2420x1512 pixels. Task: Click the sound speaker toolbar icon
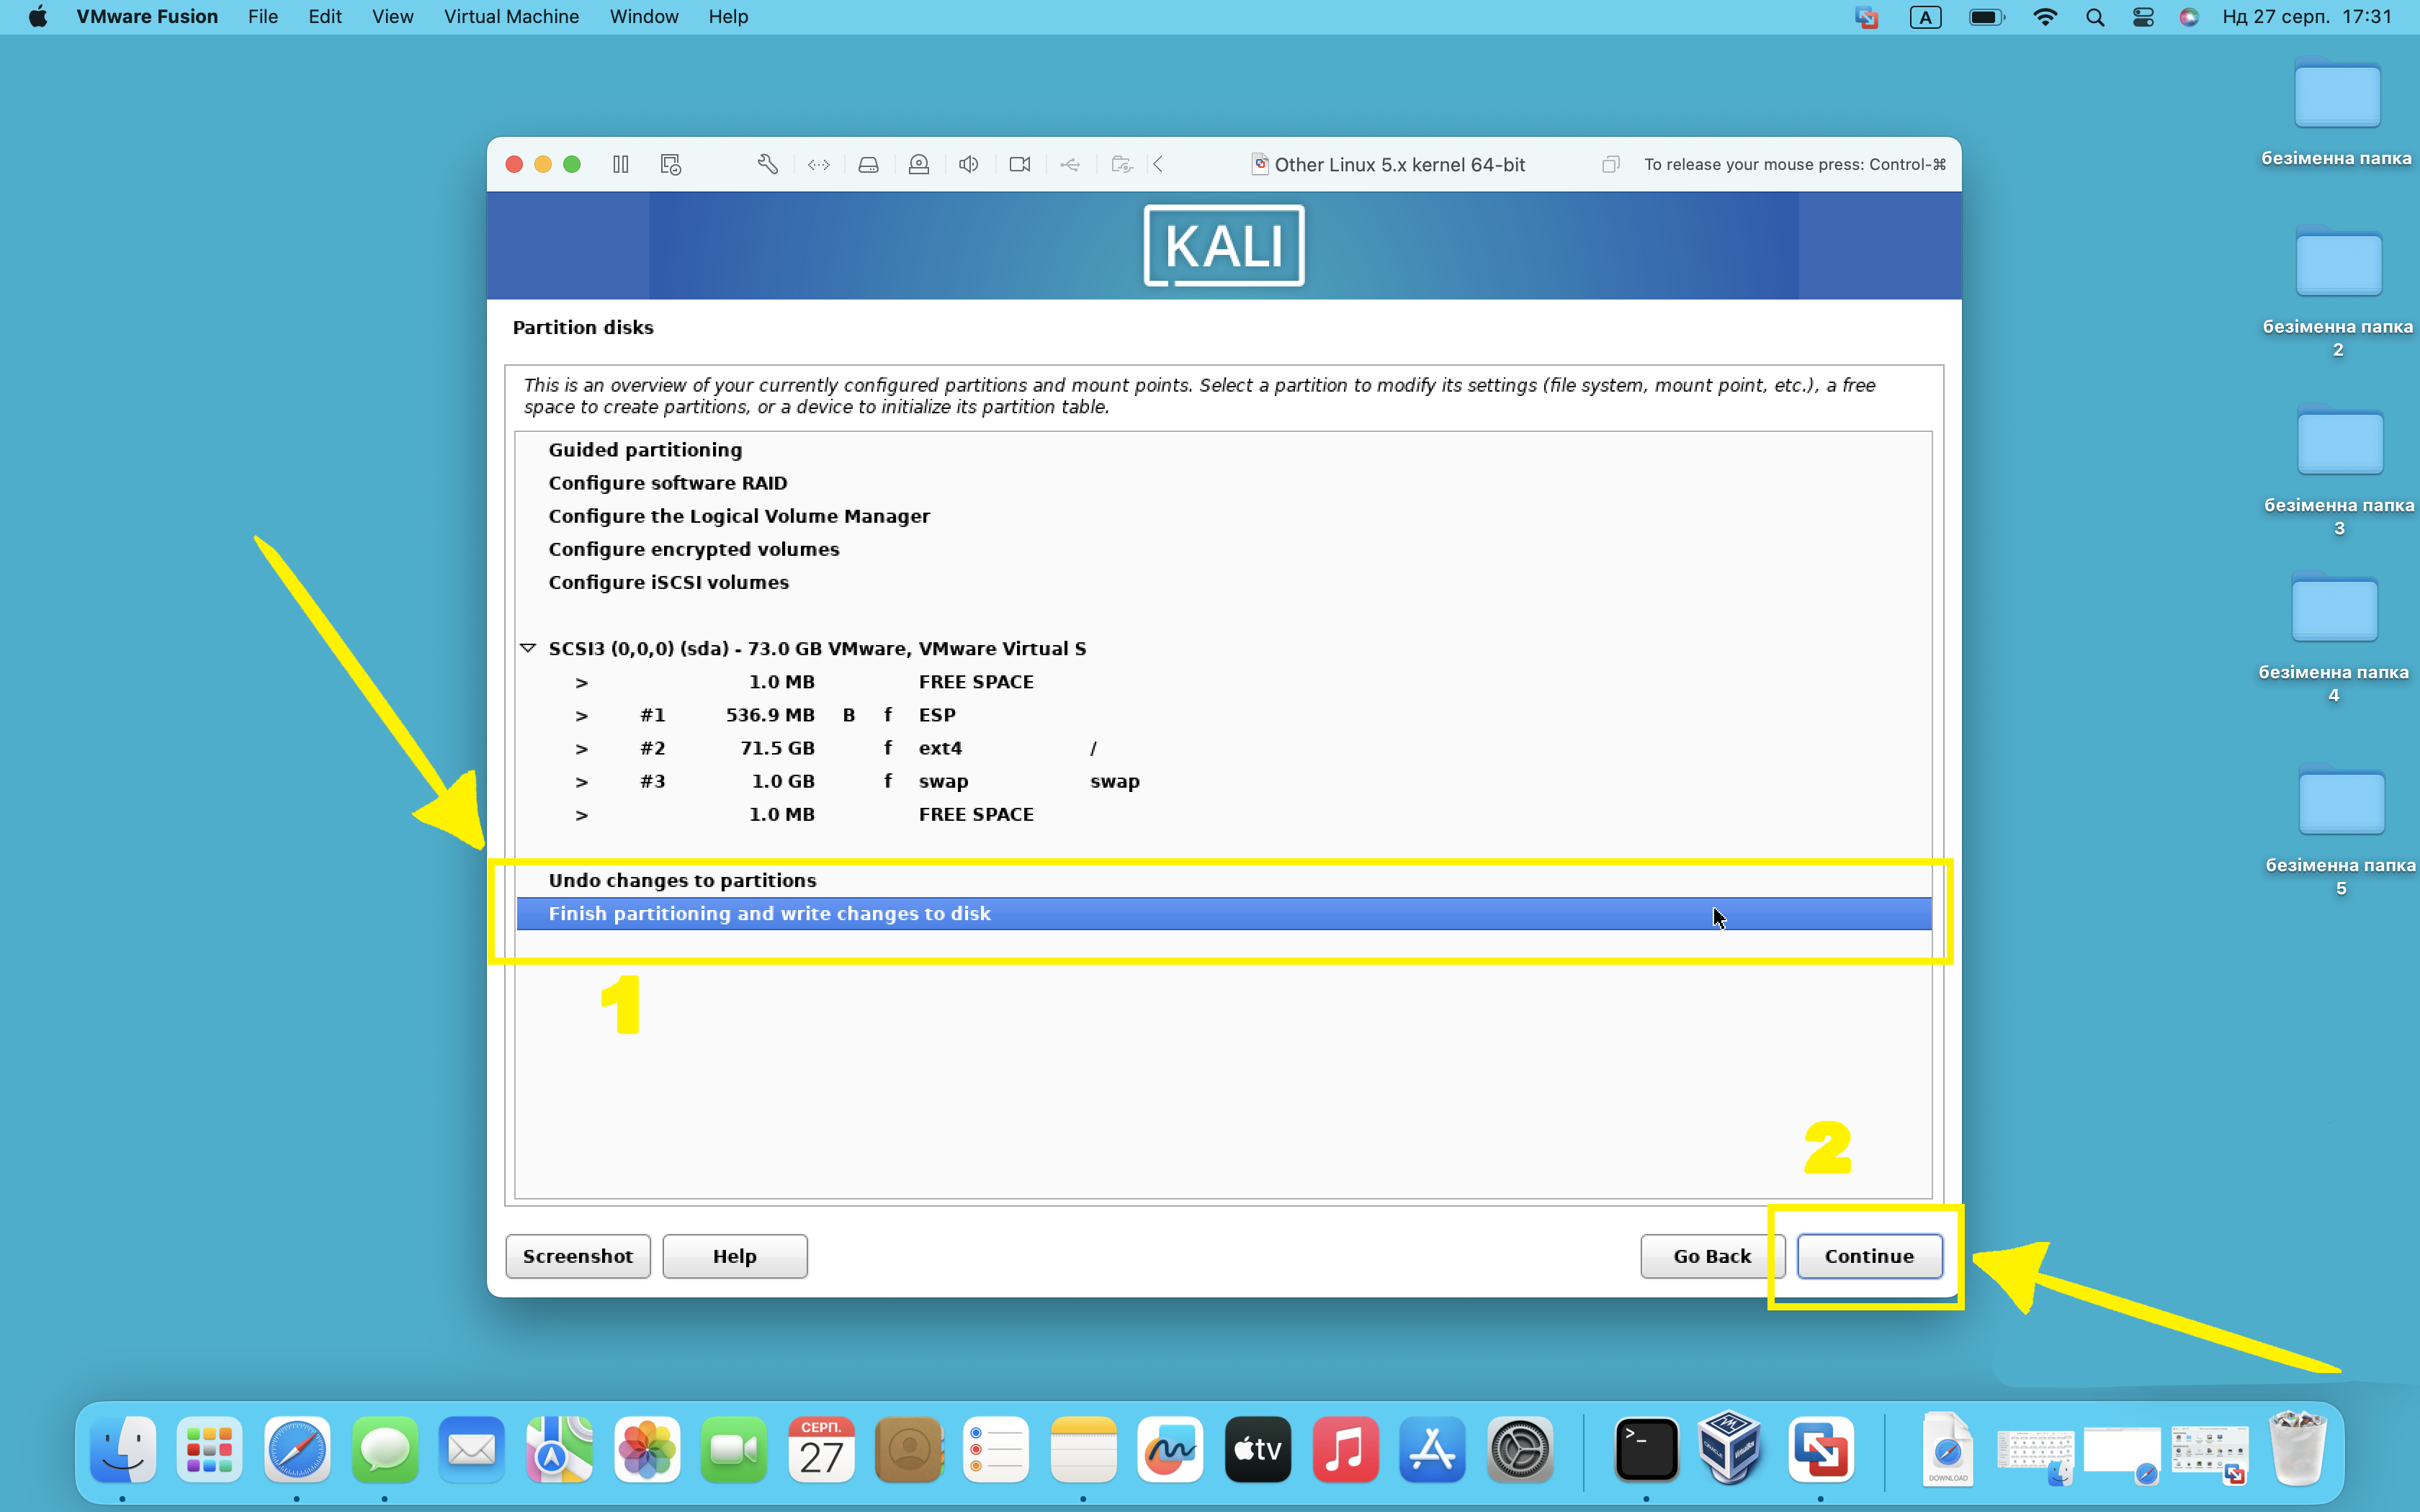[969, 164]
